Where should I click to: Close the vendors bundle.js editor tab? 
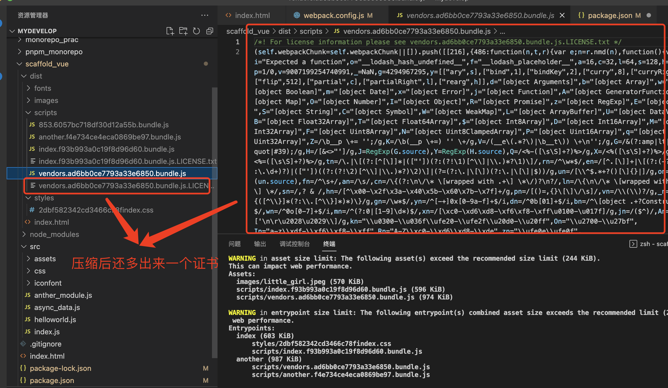click(x=562, y=15)
